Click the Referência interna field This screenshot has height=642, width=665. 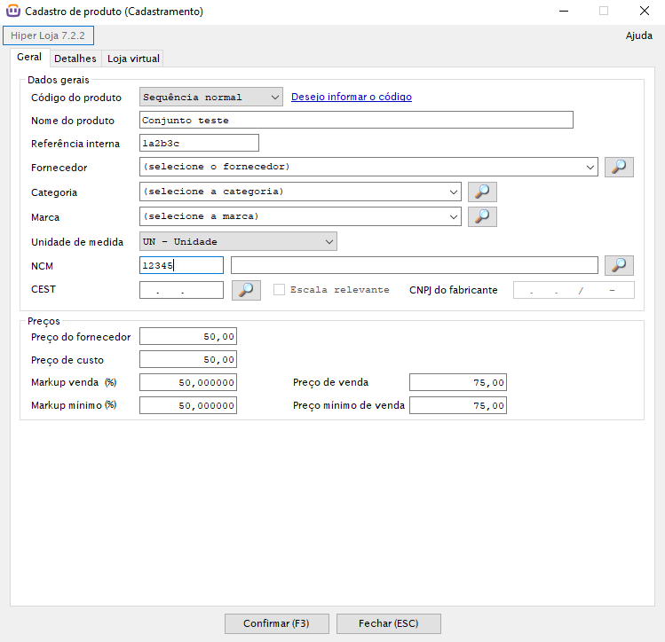(199, 143)
